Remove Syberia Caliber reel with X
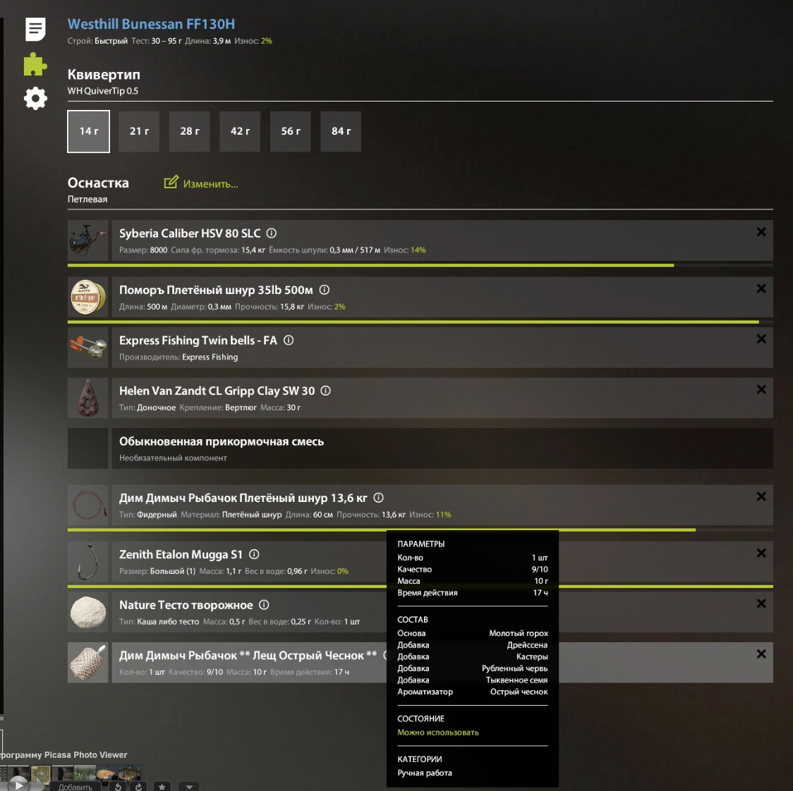The height and width of the screenshot is (791, 793). click(x=761, y=232)
